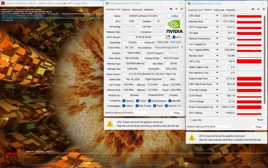Click left GPU-Z window title bar app icon
The height and width of the screenshot is (168, 268).
click(x=107, y=3)
